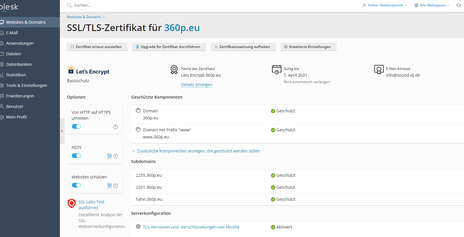The width and height of the screenshot is (464, 237).
Task: Open Details anzeigen link
Action: click(x=197, y=85)
